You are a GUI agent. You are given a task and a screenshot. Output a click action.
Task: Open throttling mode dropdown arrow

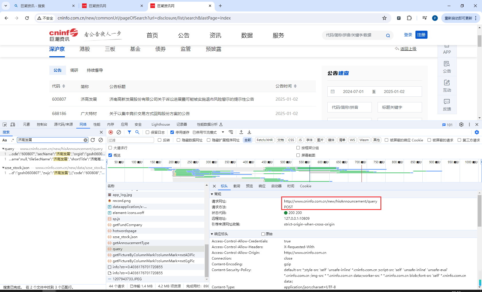click(x=223, y=132)
